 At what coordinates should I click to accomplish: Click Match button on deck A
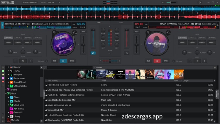pyautogui.click(x=83, y=32)
